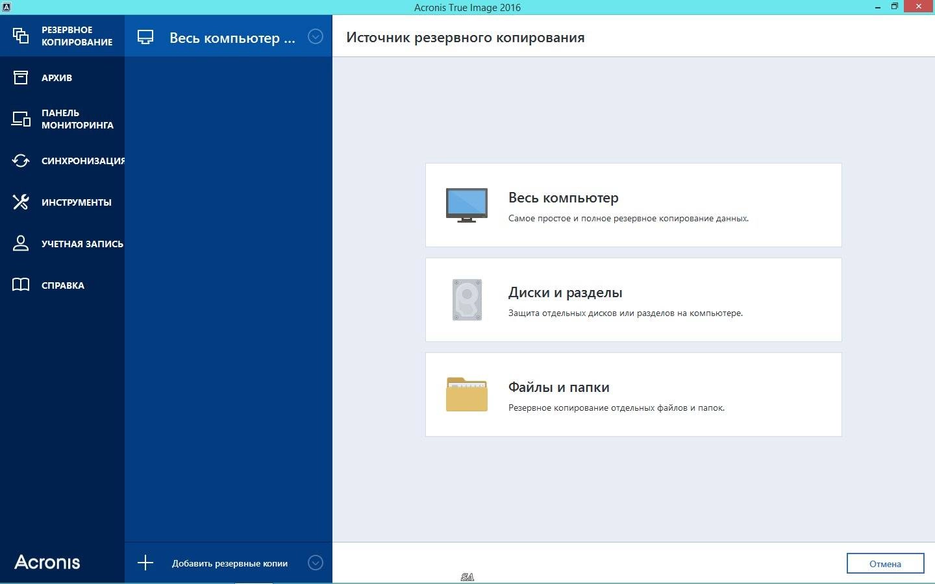935x584 pixels.
Task: Click the yellow folder icon
Action: [467, 394]
